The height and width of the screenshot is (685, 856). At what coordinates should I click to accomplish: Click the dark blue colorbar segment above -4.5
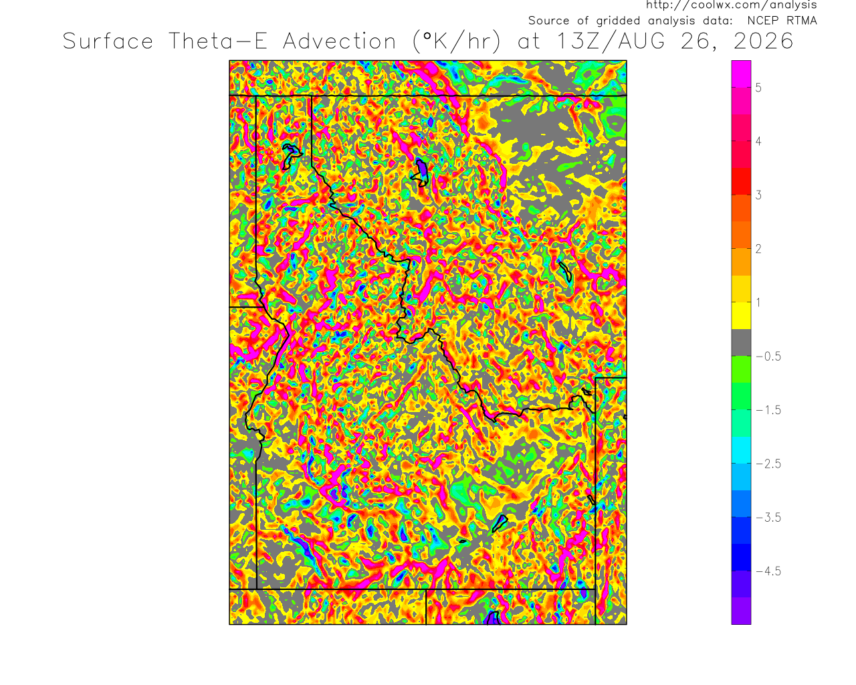tap(741, 557)
